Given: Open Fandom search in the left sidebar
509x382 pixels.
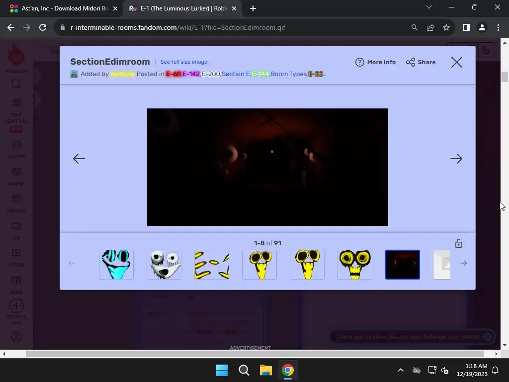Looking at the screenshot, I should coord(16,85).
